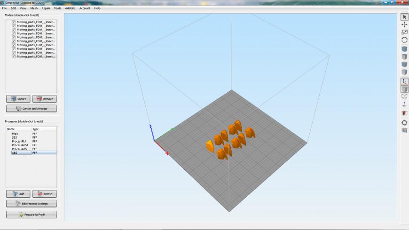Open the customize support structures tool
The height and width of the screenshot is (230, 409).
tap(404, 130)
